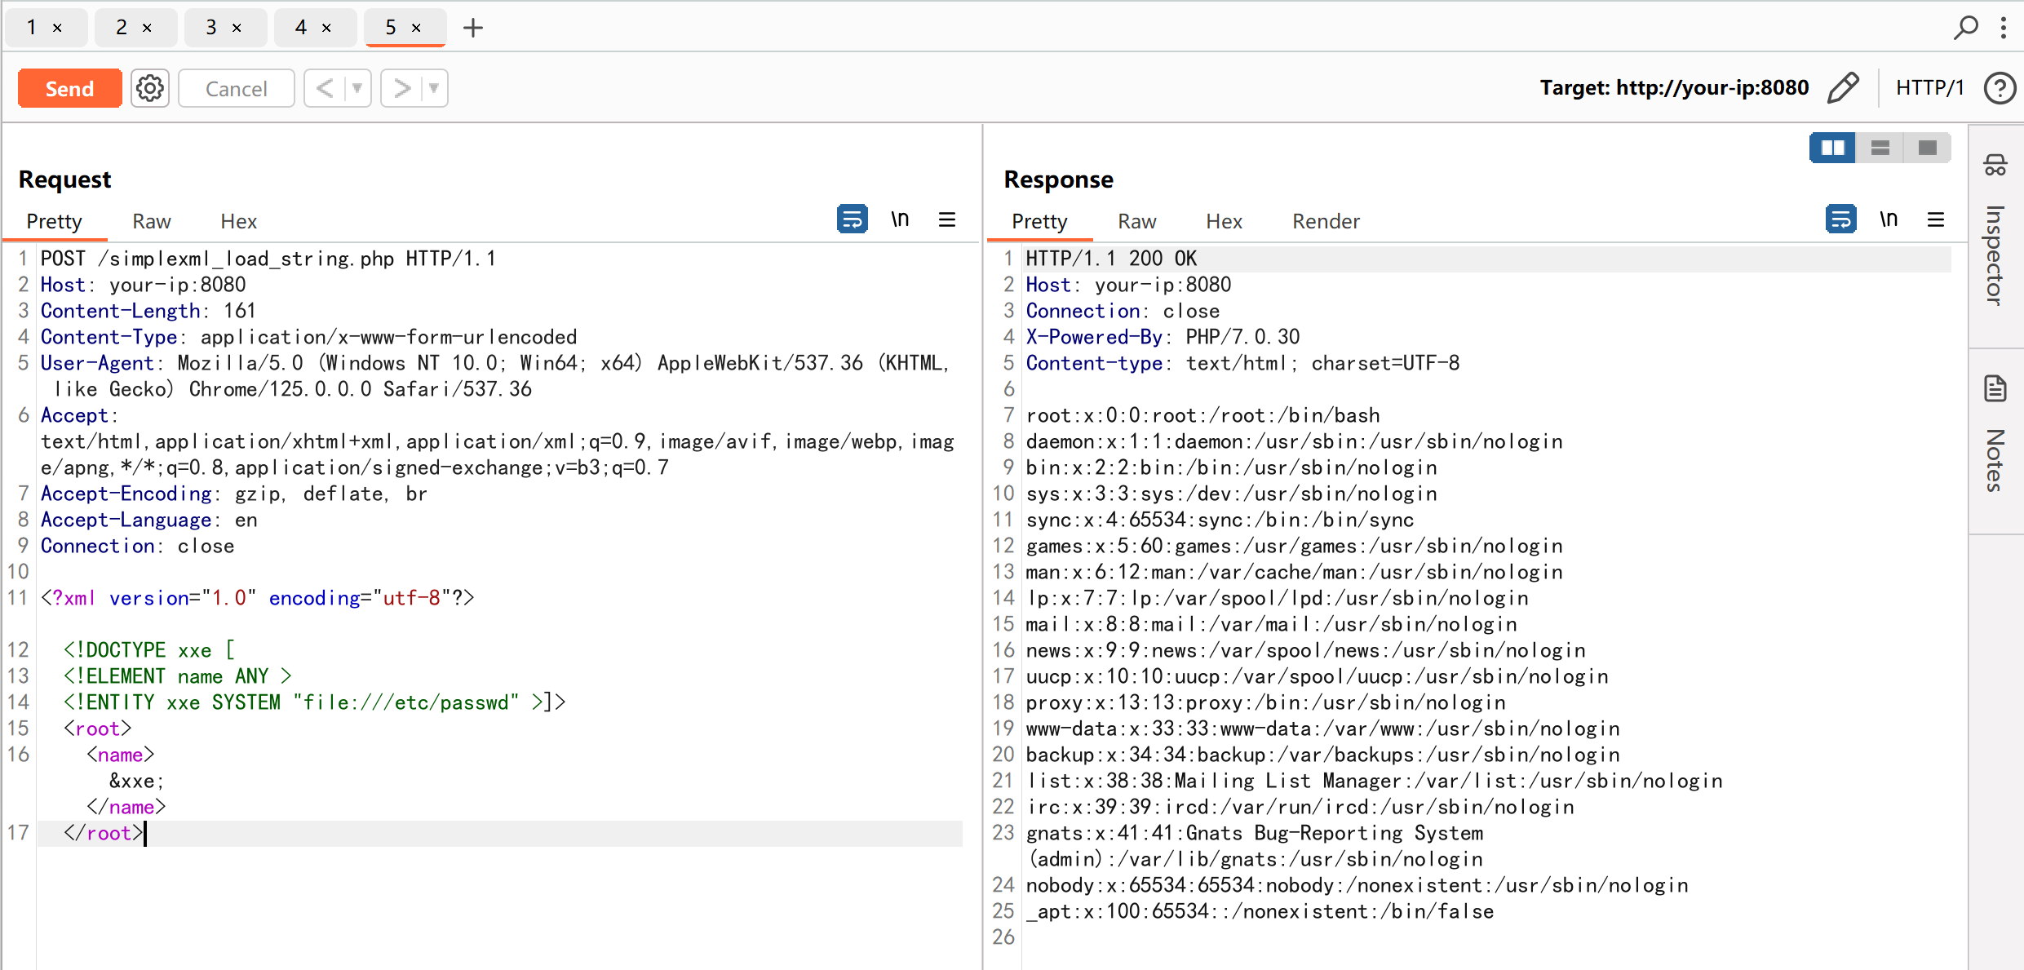
Task: Open the search magnifier icon
Action: (1966, 28)
